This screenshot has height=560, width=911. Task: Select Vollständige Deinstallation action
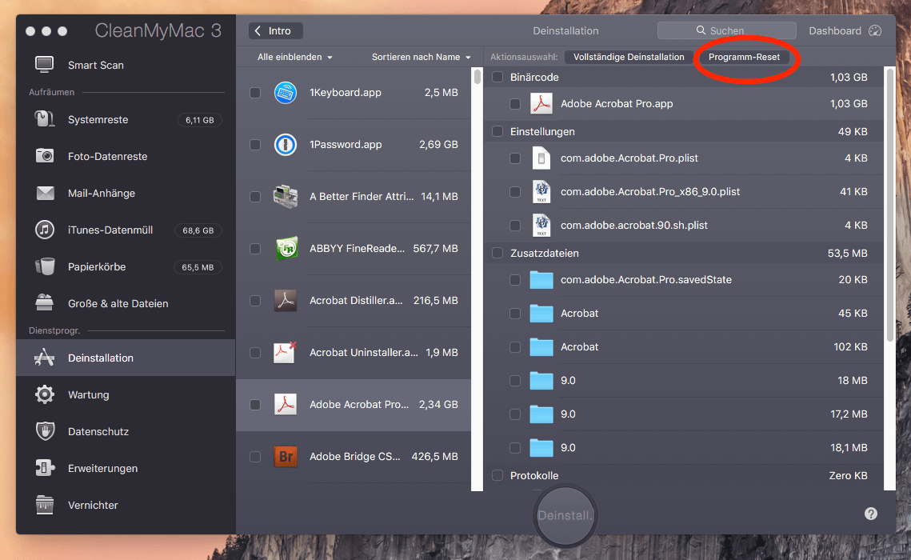pos(629,57)
